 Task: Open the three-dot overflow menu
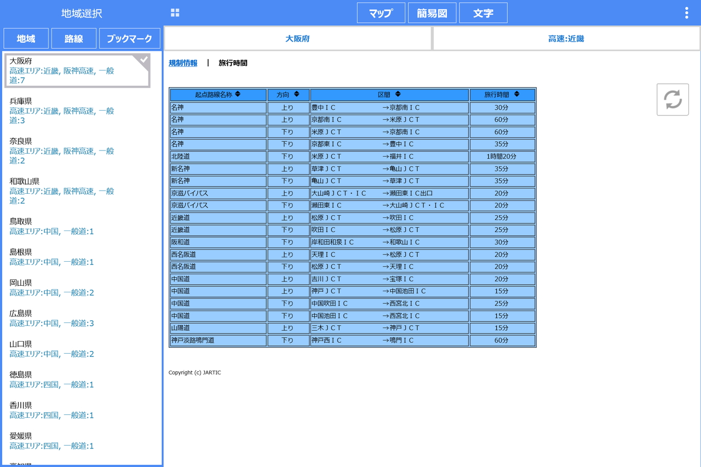686,12
